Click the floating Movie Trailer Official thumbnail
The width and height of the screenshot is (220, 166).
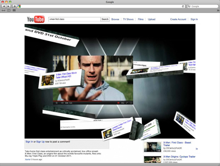(48, 80)
